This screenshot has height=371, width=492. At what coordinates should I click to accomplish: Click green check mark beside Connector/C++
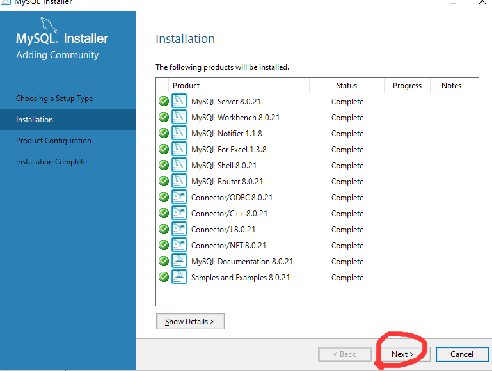pos(164,213)
